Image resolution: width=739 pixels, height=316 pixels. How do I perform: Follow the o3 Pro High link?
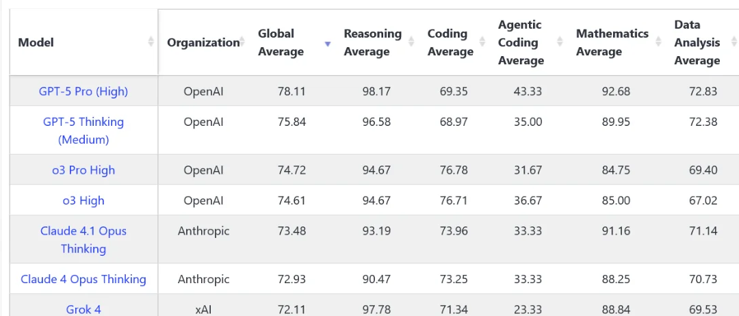pos(83,170)
